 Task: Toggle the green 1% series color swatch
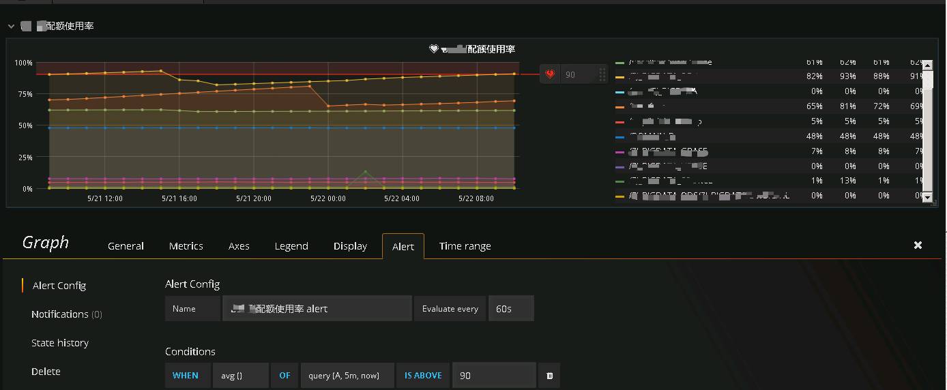(620, 182)
